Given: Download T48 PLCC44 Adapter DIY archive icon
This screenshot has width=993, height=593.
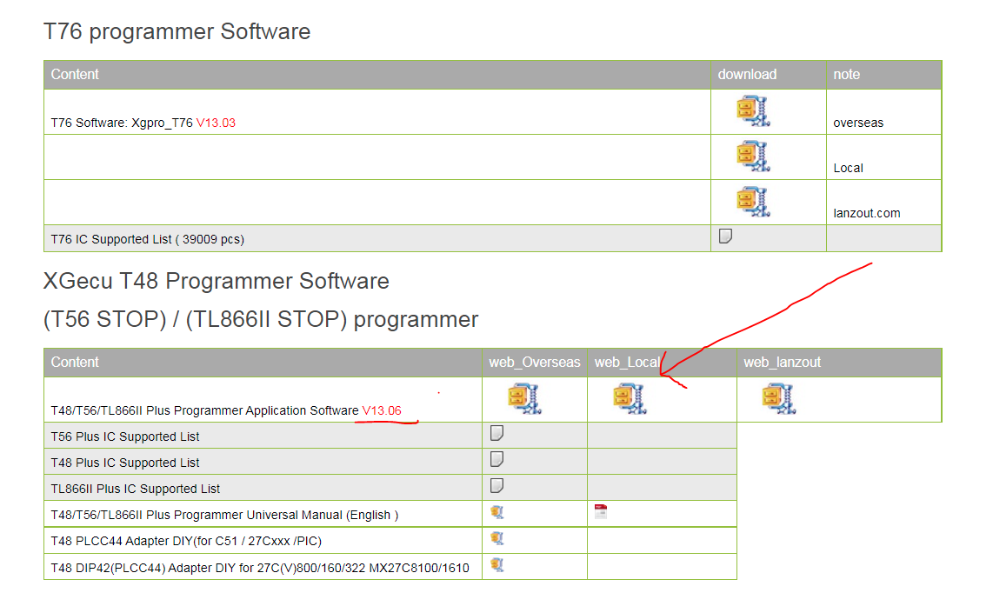Looking at the screenshot, I should coord(497,538).
